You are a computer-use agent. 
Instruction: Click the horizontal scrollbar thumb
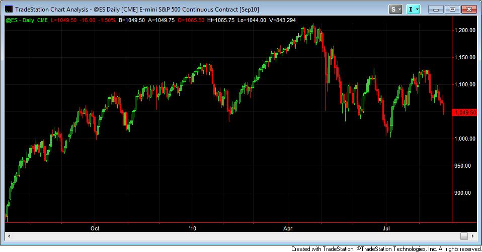[x=464, y=236]
